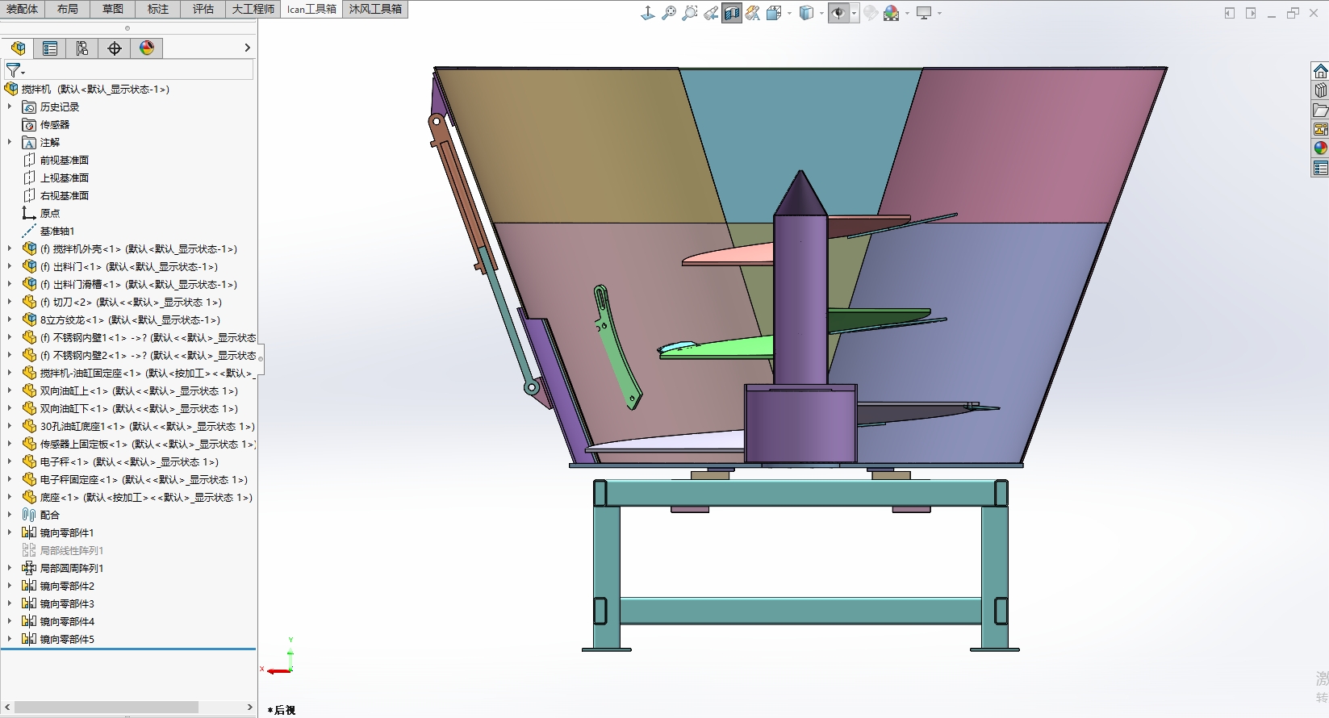Expand the feature manager panel chevron
This screenshot has width=1329, height=718.
pos(247,48)
